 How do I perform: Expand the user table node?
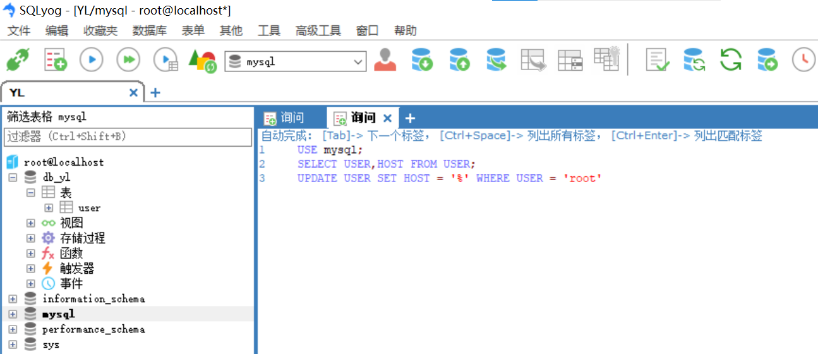click(49, 207)
